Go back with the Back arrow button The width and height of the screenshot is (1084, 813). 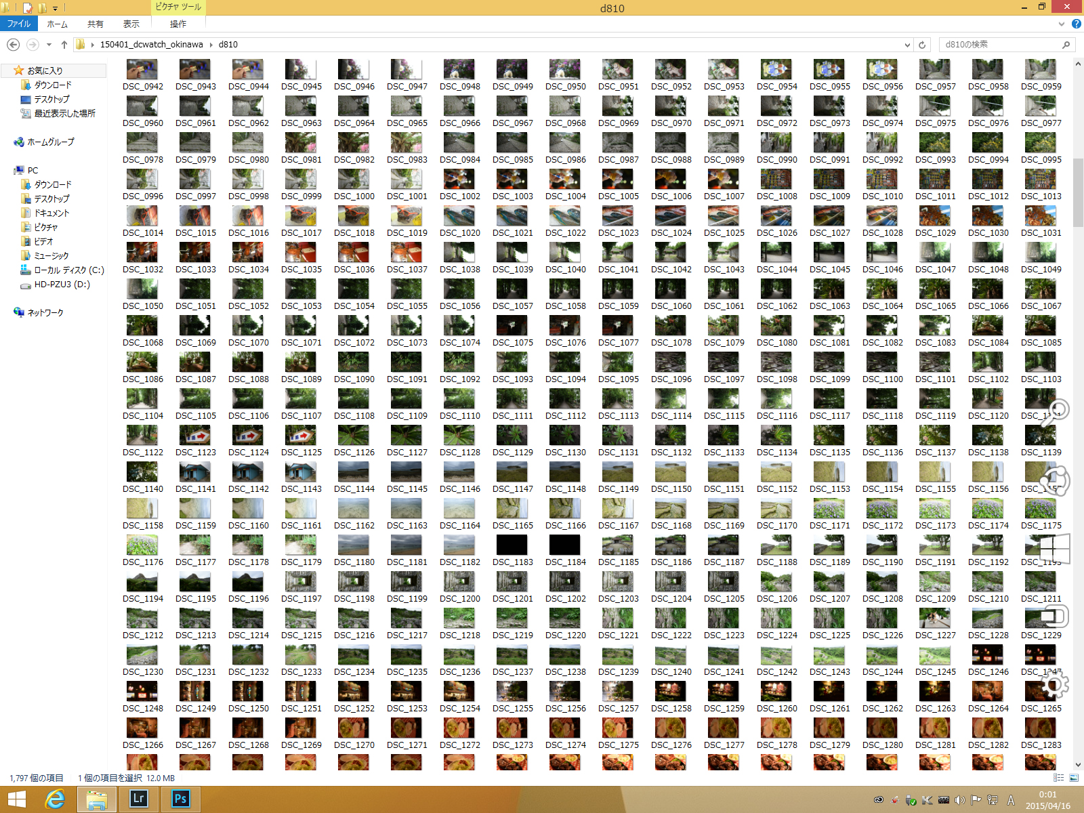tap(13, 45)
